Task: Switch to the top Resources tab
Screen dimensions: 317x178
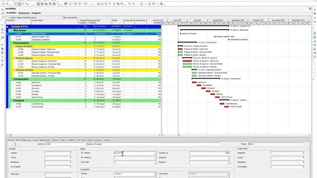Action: (x=24, y=13)
